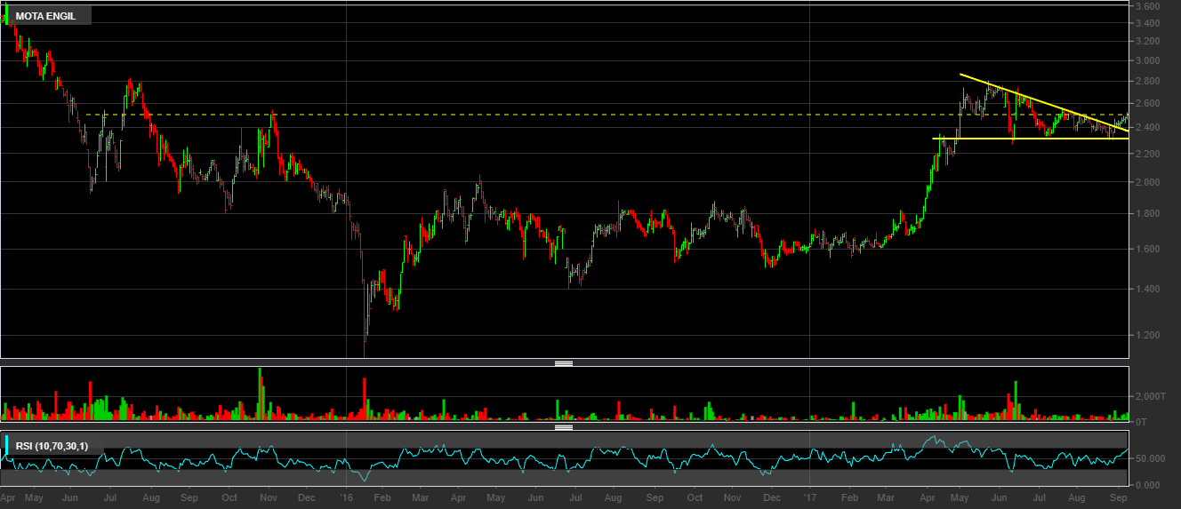Select the solid yellow horizontal support line
Image resolution: width=1181 pixels, height=509 pixels.
tap(1030, 139)
